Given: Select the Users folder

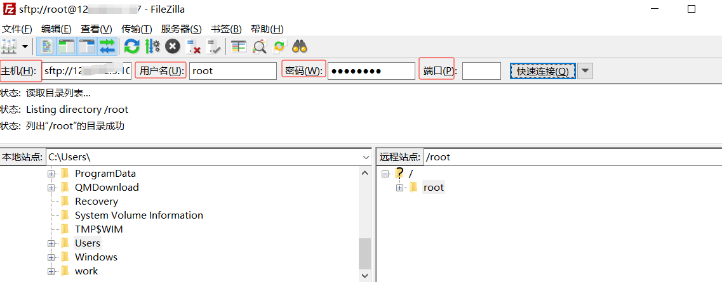Looking at the screenshot, I should 88,243.
